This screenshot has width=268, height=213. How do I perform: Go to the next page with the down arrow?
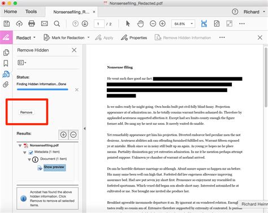pyautogui.click(x=85, y=24)
